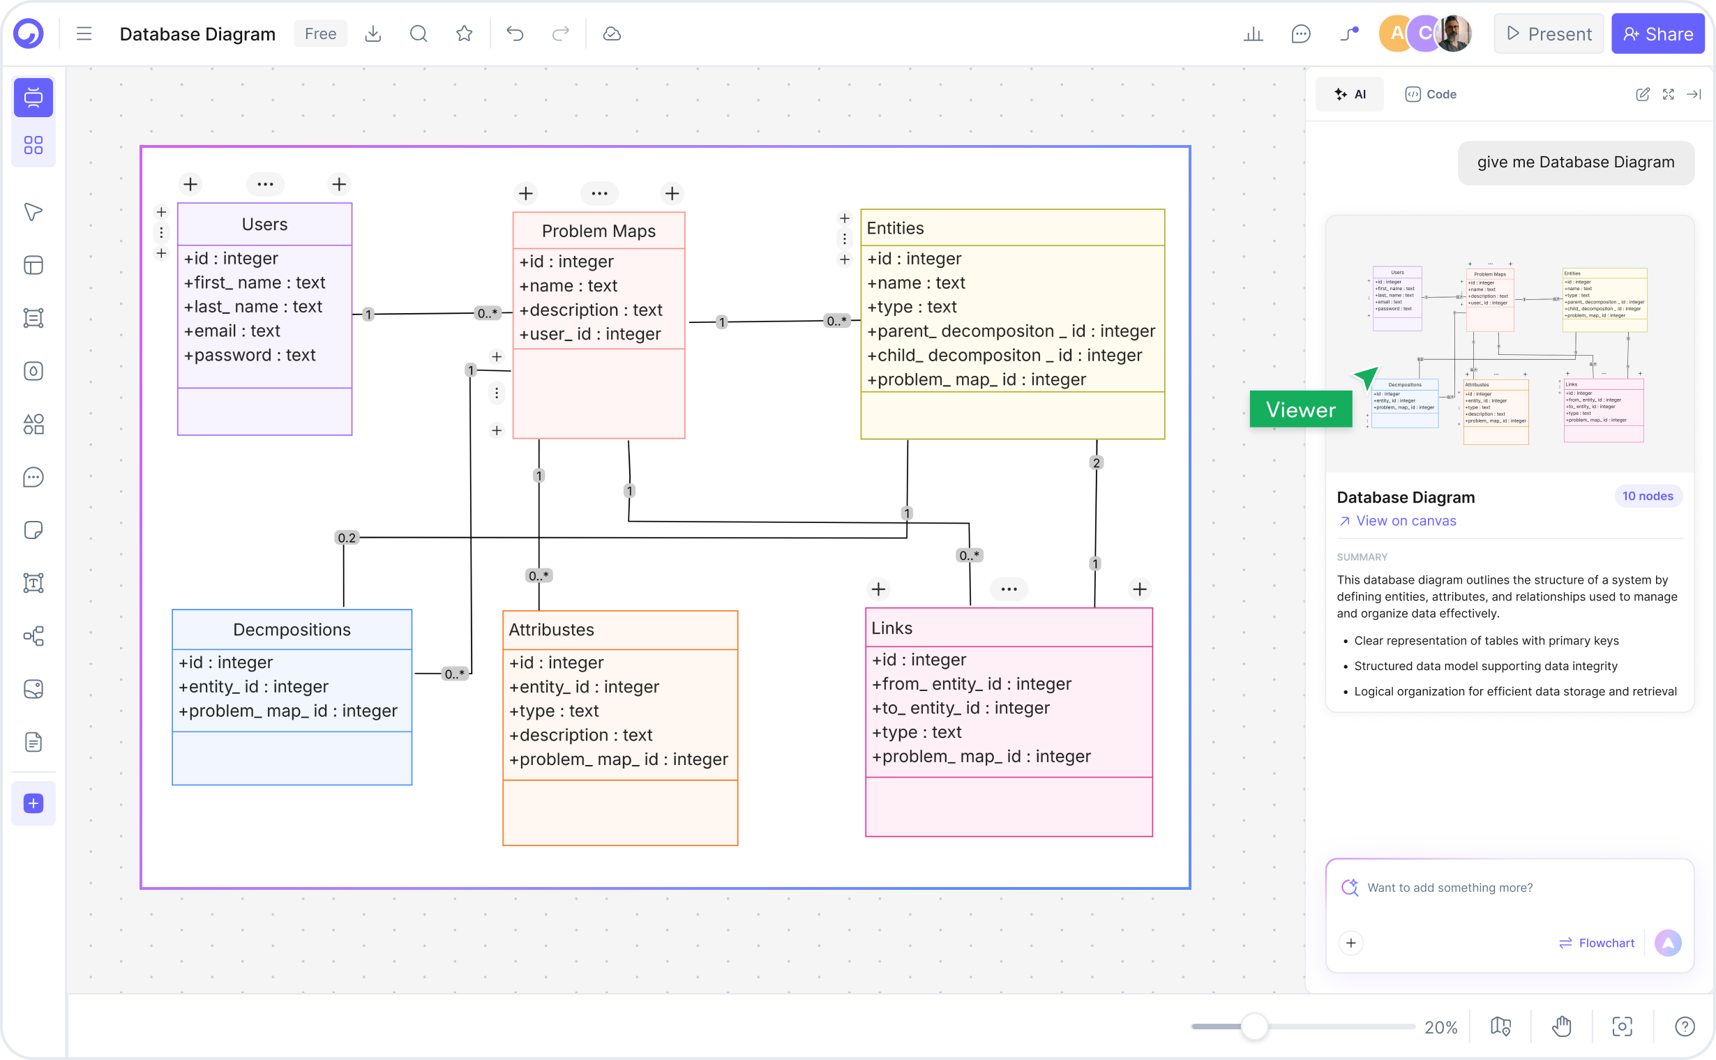Image resolution: width=1716 pixels, height=1060 pixels.
Task: Select the pointer tool in sidebar
Action: [33, 212]
